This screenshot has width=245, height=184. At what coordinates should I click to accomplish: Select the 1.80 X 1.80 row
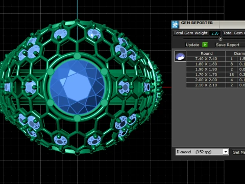(215, 64)
